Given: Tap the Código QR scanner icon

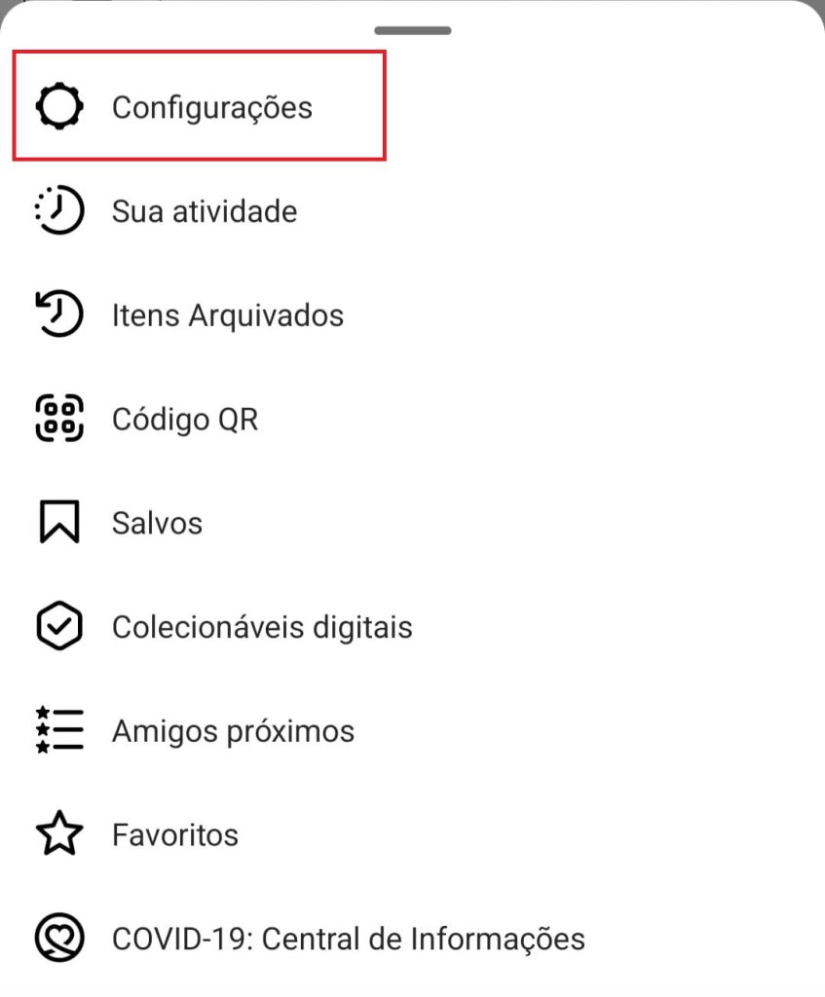Looking at the screenshot, I should click(59, 419).
